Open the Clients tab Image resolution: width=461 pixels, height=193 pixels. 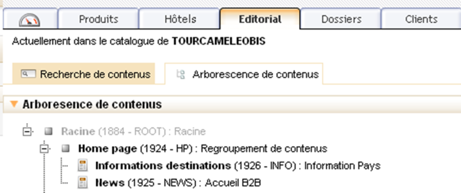coord(421,20)
